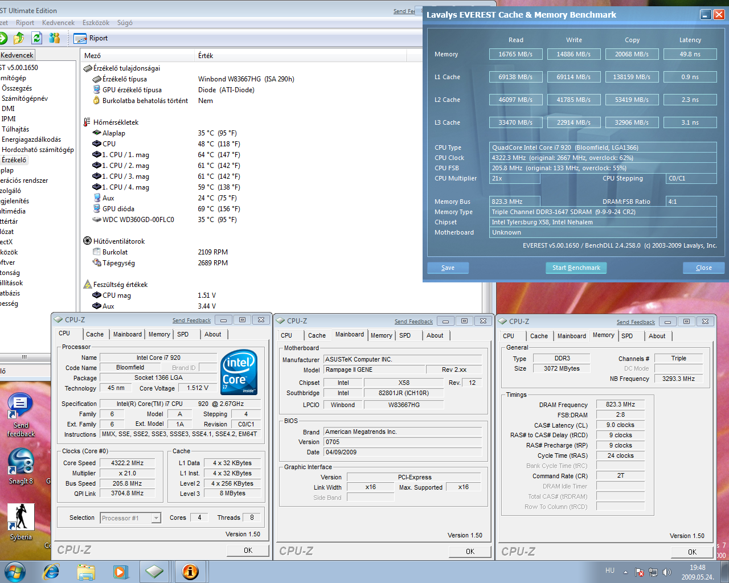Select the CPU mag 1.51 V voltage row
729x583 pixels.
(155, 295)
